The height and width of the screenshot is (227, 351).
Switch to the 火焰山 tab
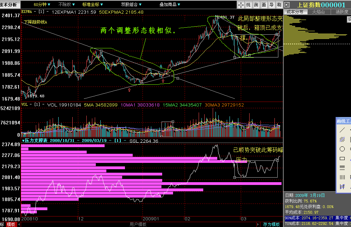[x=318, y=12]
